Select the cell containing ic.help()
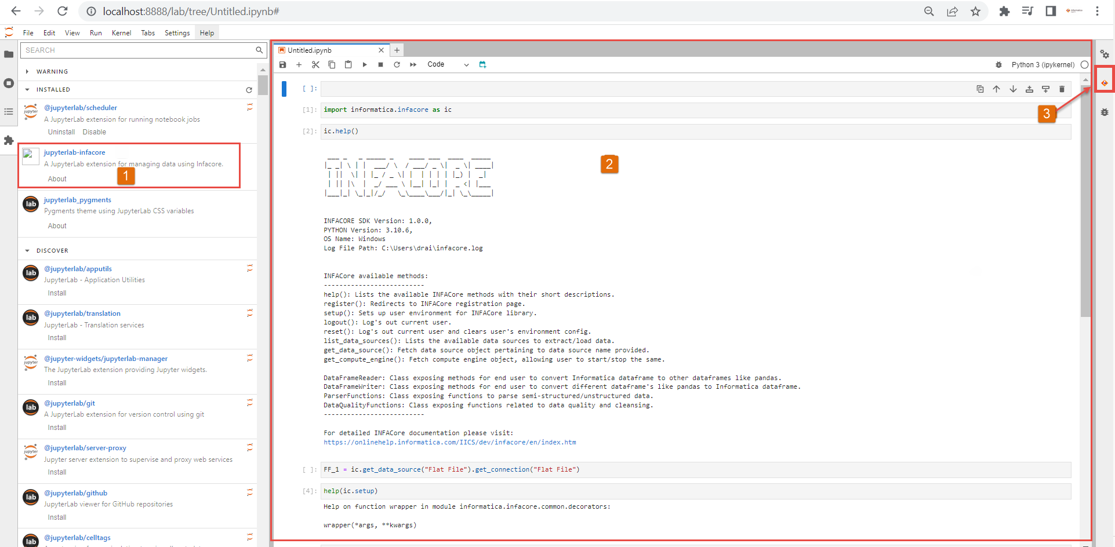 (x=696, y=132)
